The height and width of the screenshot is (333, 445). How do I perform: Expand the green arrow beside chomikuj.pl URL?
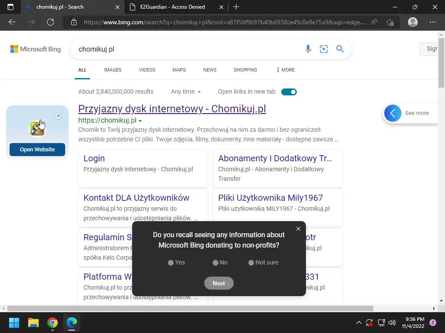[x=140, y=121]
